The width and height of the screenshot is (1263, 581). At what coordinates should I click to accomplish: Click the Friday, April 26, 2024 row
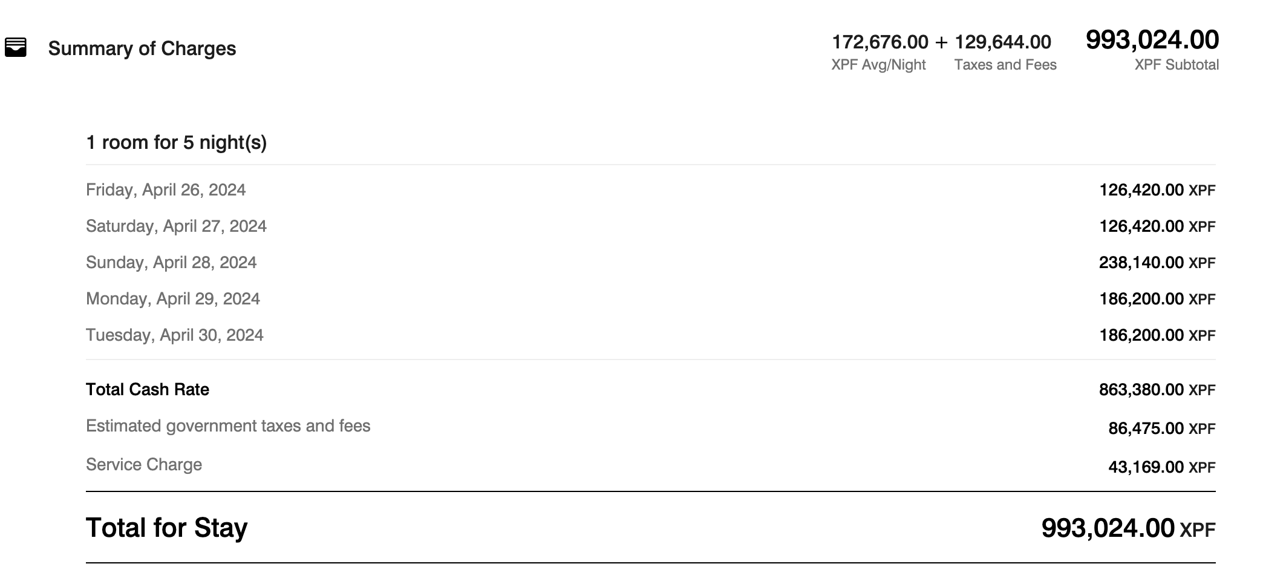[651, 190]
